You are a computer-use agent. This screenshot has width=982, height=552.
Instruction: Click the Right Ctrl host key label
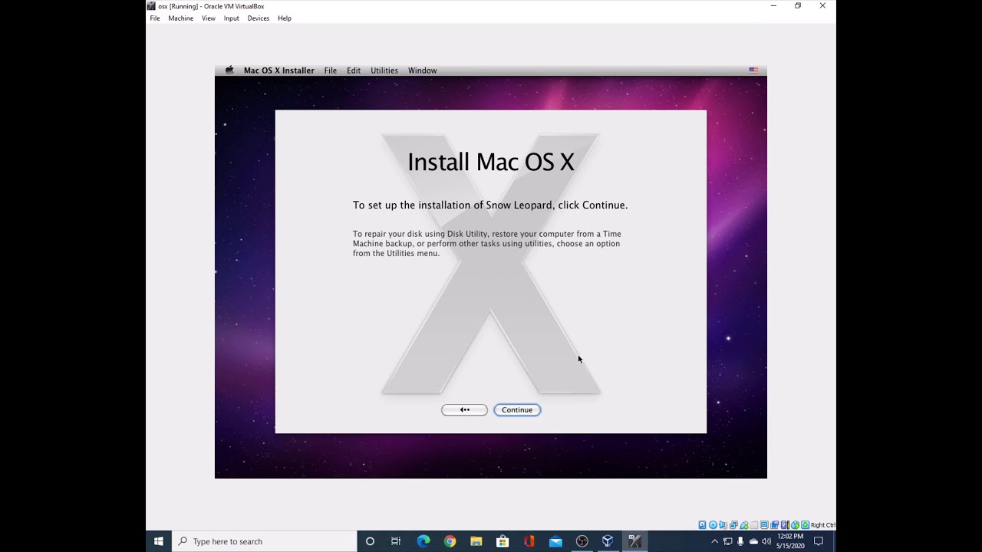click(823, 525)
